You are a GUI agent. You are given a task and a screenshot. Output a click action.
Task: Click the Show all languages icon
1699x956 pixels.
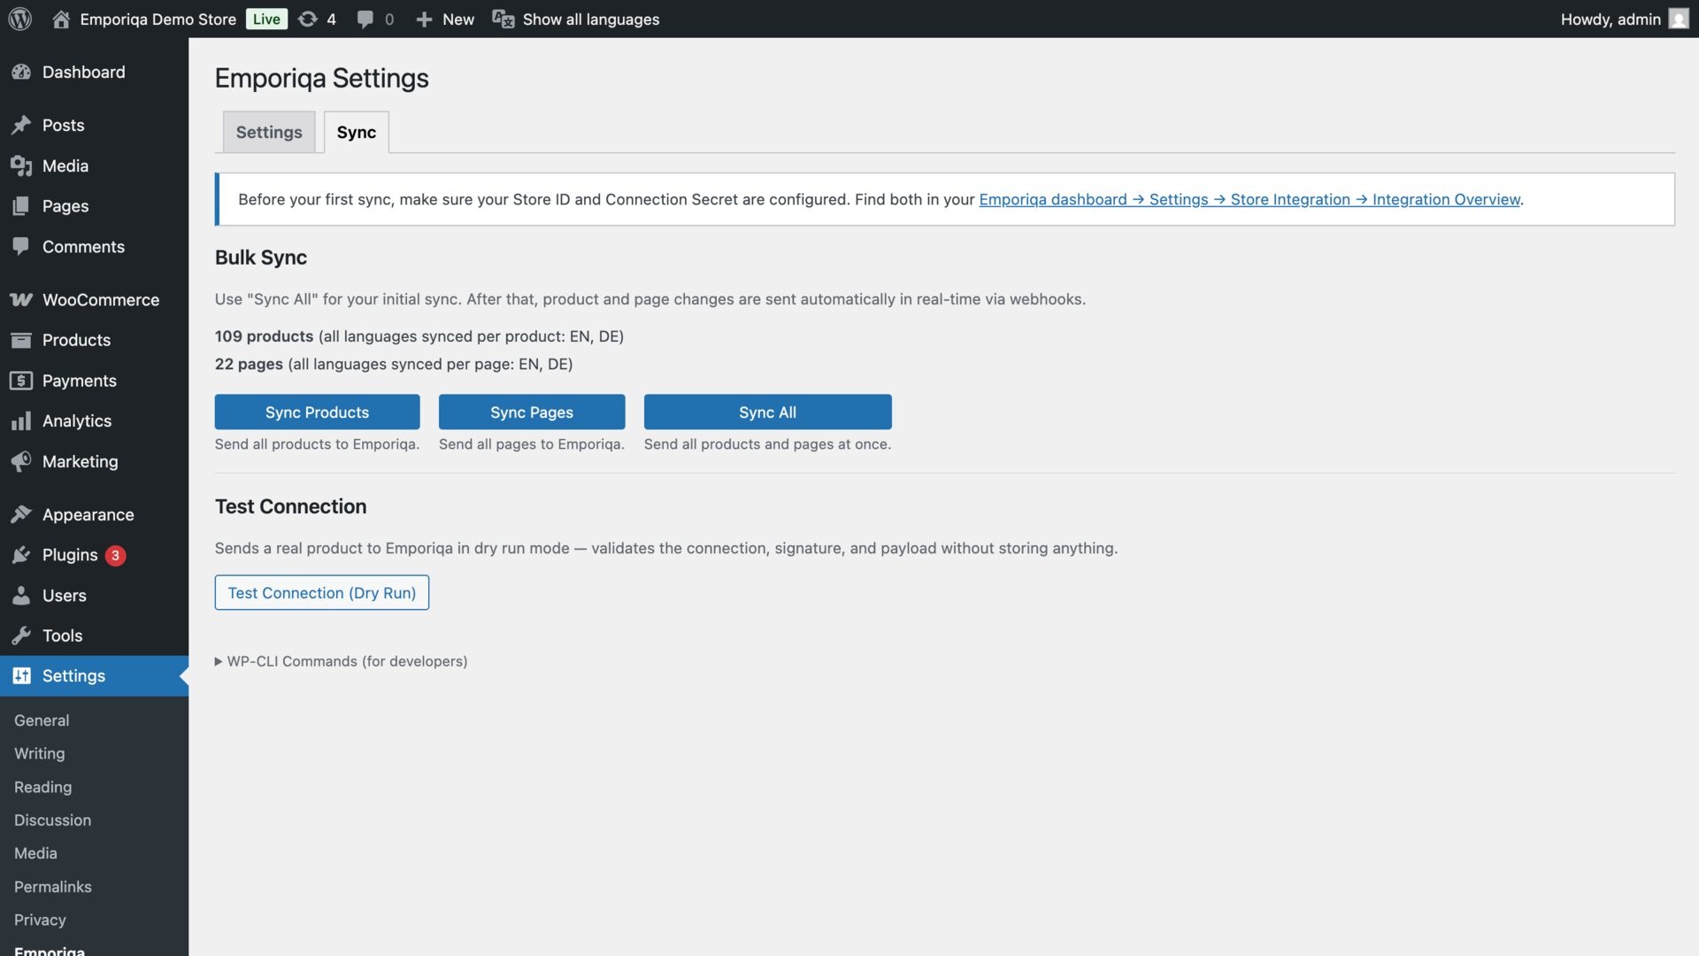click(503, 19)
